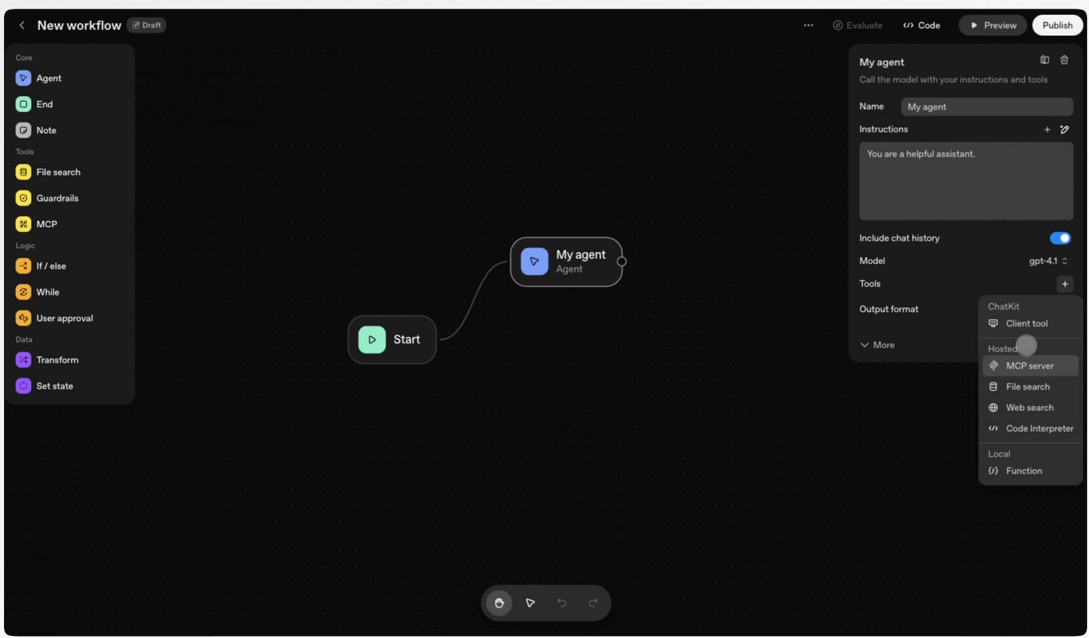Choose Web search from the tools menu
The height and width of the screenshot is (638, 1089).
(1029, 407)
